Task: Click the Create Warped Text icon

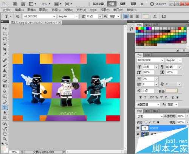Action: (x=155, y=16)
